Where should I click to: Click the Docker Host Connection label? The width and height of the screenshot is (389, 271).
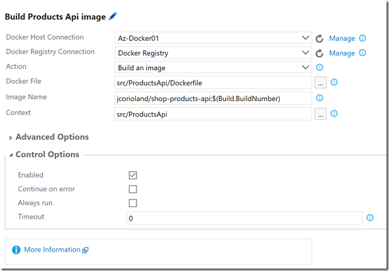(x=45, y=37)
